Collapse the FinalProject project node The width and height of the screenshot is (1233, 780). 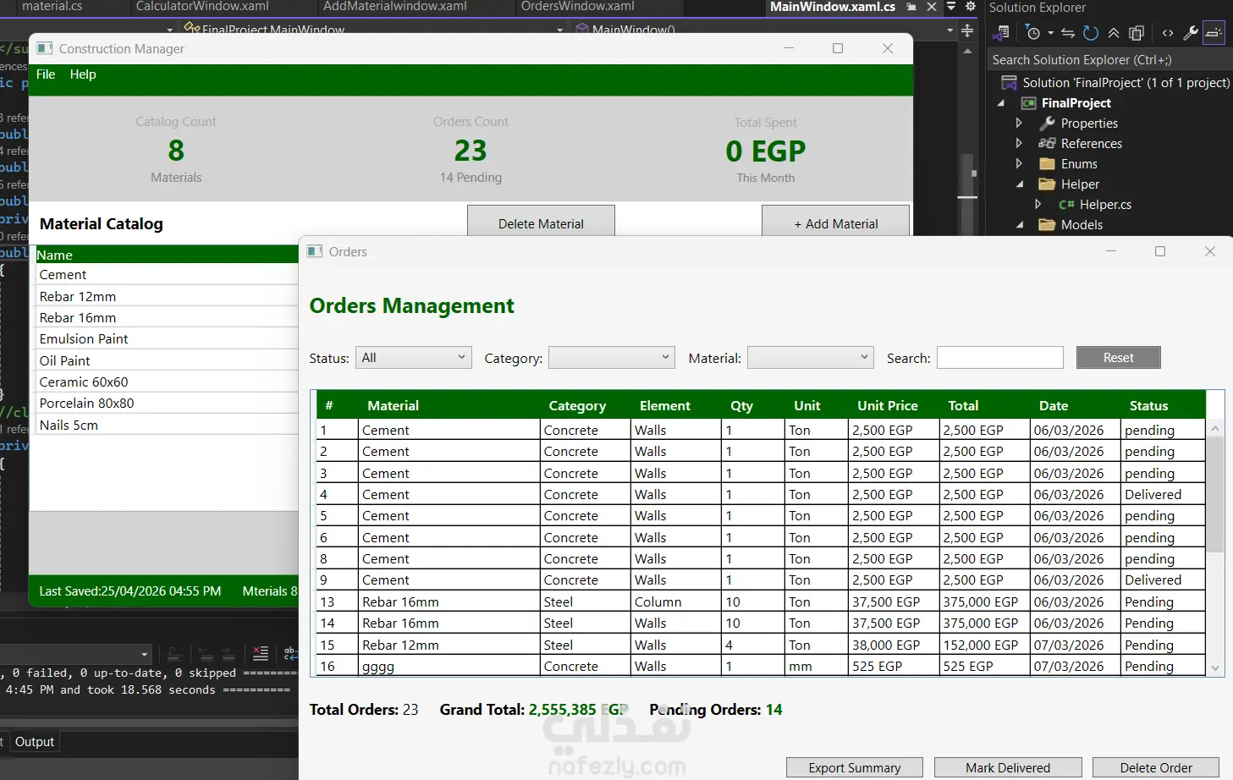[1001, 103]
